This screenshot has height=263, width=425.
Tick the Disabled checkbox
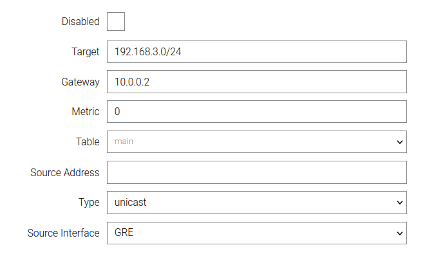click(x=116, y=22)
